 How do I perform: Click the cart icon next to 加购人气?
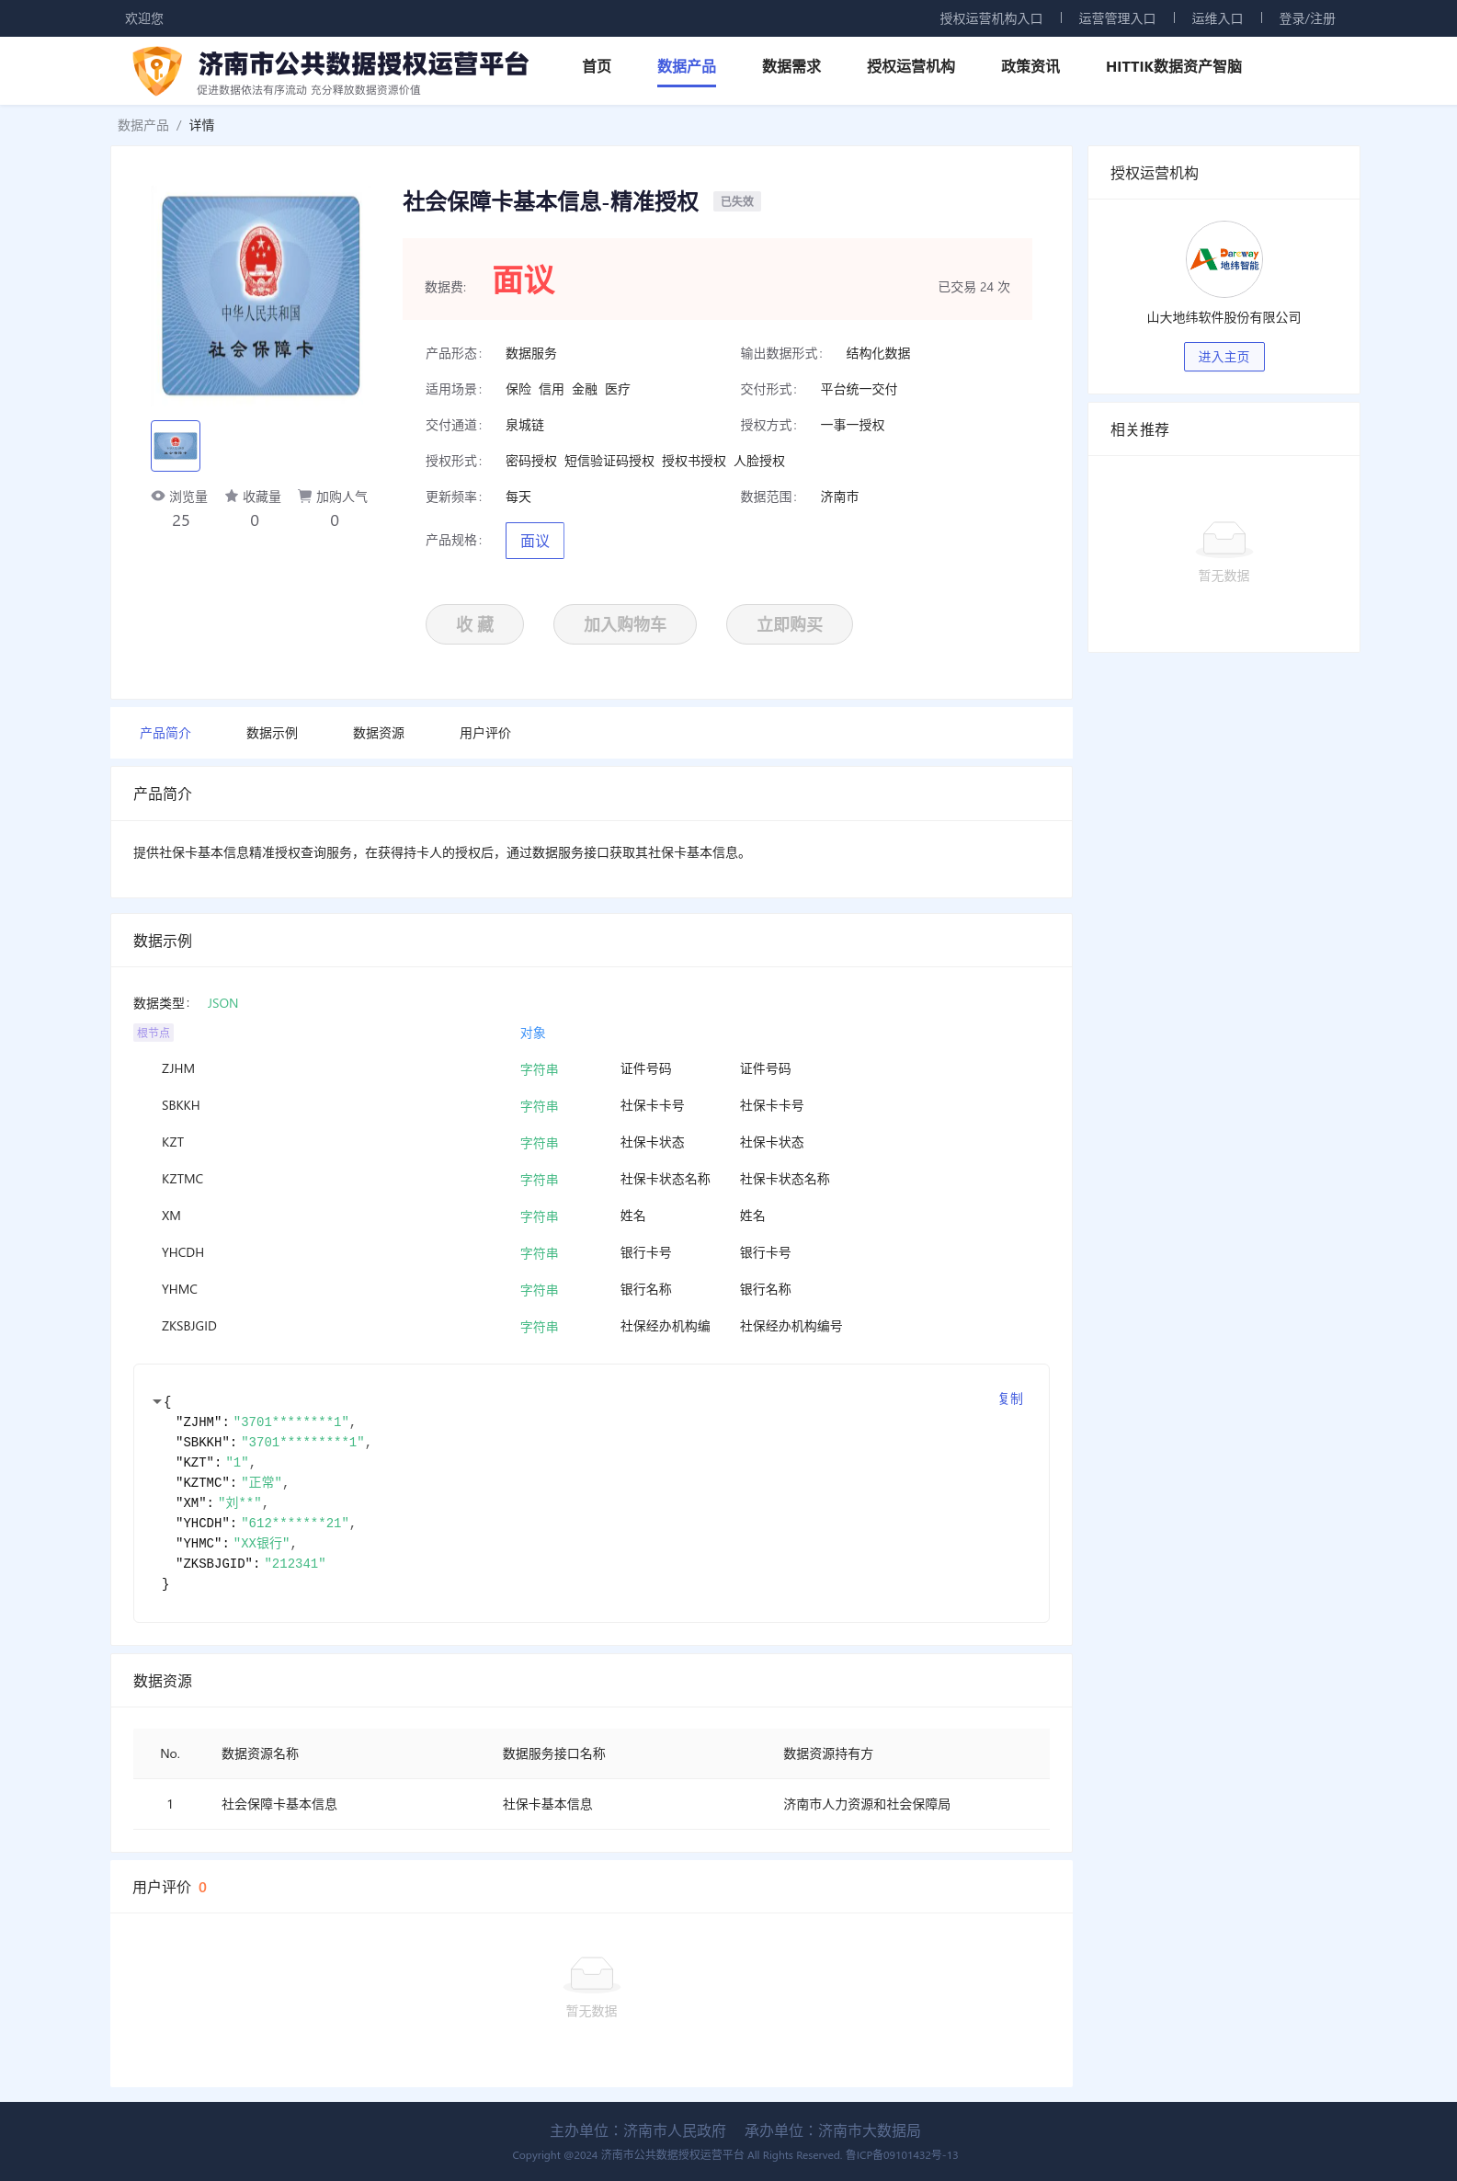click(x=305, y=496)
